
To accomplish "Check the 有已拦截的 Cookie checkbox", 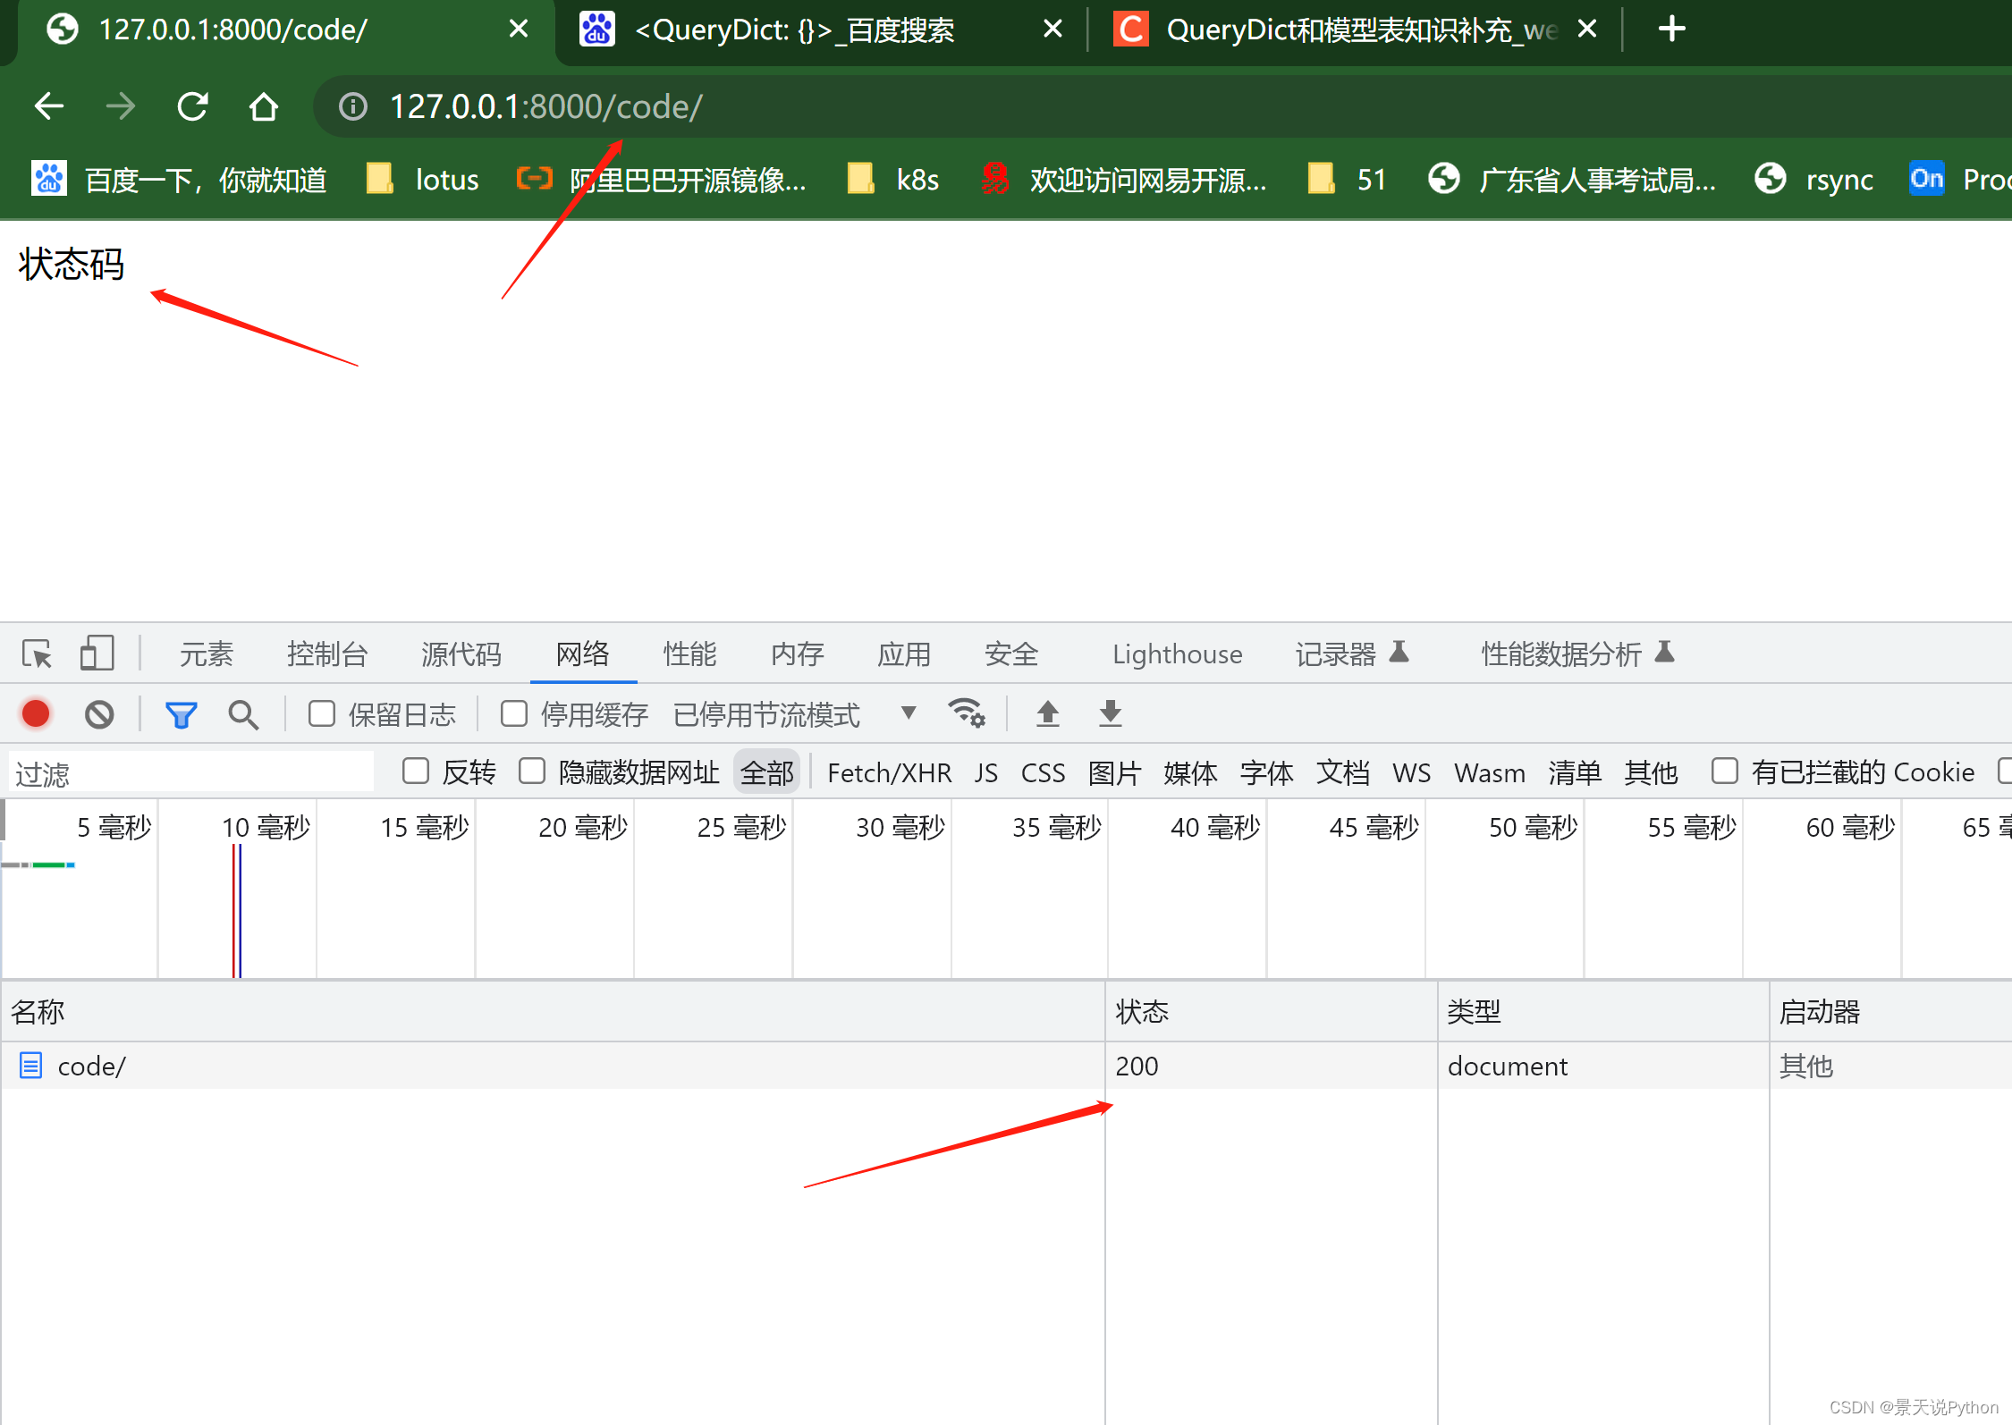I will tap(1725, 771).
